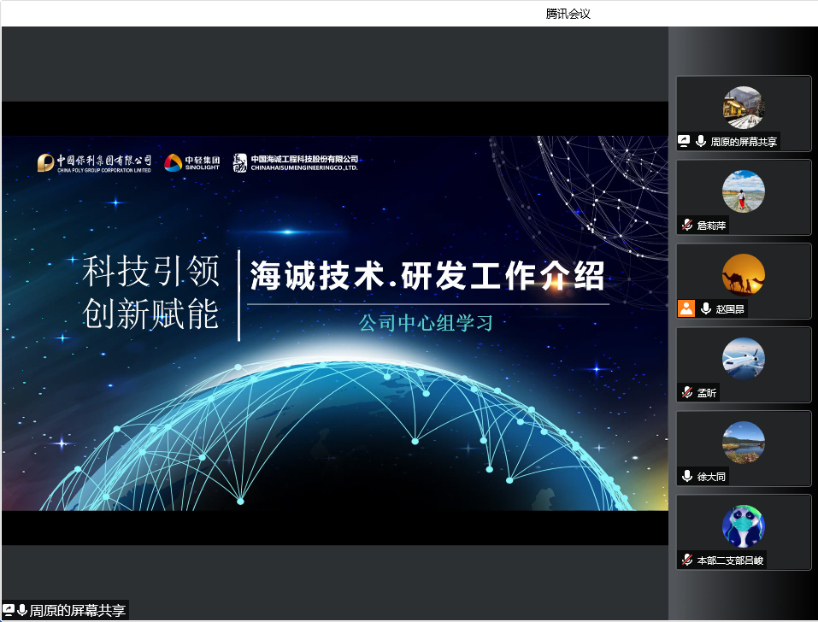Select 徐大同's lake landscape avatar
This screenshot has width=818, height=622.
(x=743, y=443)
